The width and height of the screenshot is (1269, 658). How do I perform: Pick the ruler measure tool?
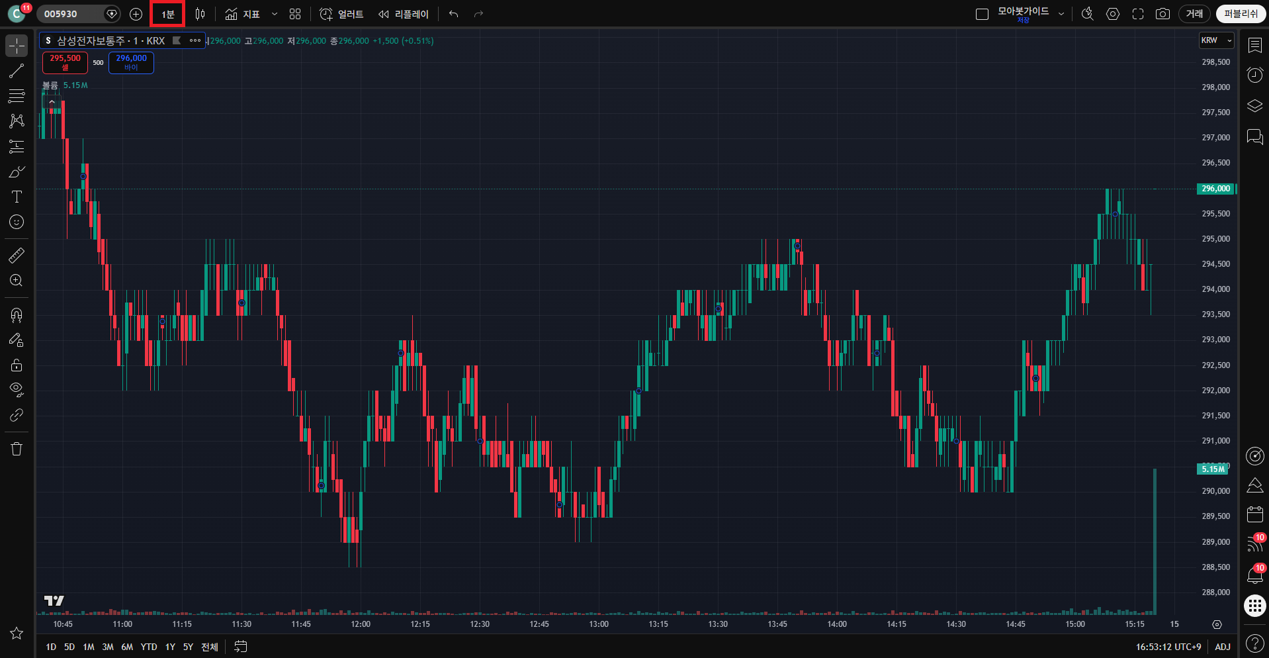click(17, 255)
